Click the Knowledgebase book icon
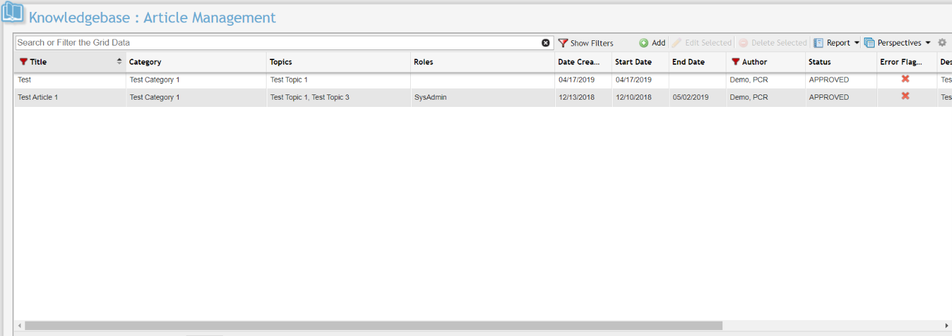952x336 pixels. (x=13, y=13)
